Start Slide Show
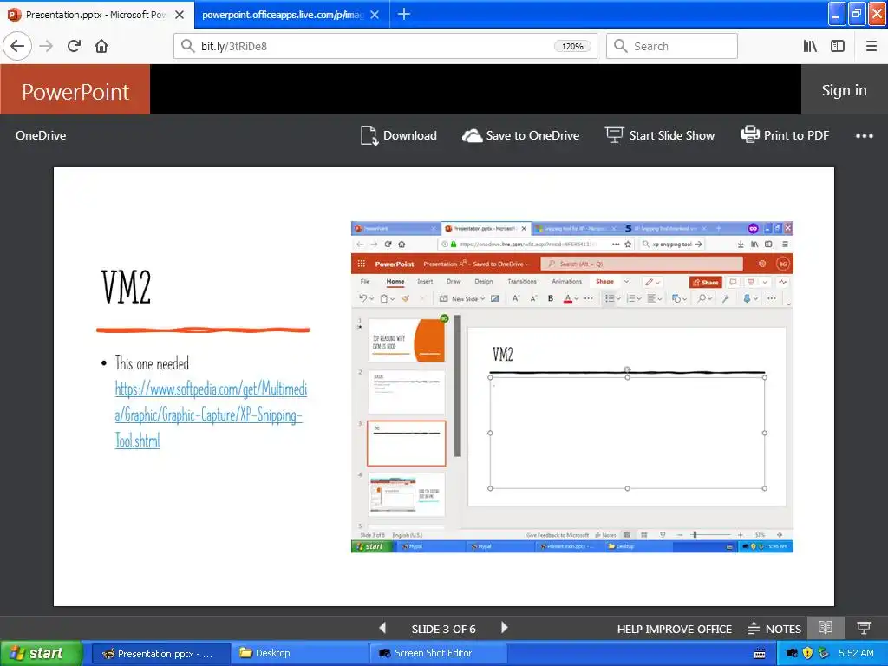The height and width of the screenshot is (666, 888). [x=660, y=135]
